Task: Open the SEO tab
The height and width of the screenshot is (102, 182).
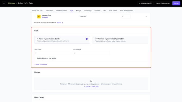Action: point(105,11)
